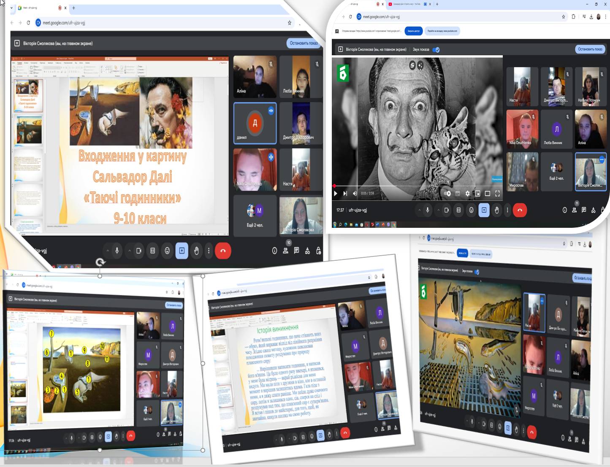Raise hand in the Dalí video Meet window
Viewport: 610px width, 467px height.
(497, 210)
